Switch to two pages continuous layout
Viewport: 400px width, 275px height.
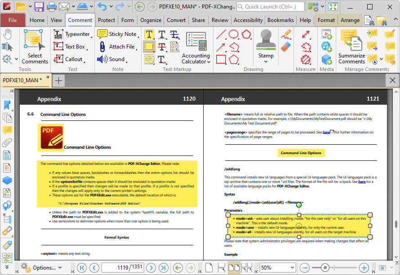(247, 268)
